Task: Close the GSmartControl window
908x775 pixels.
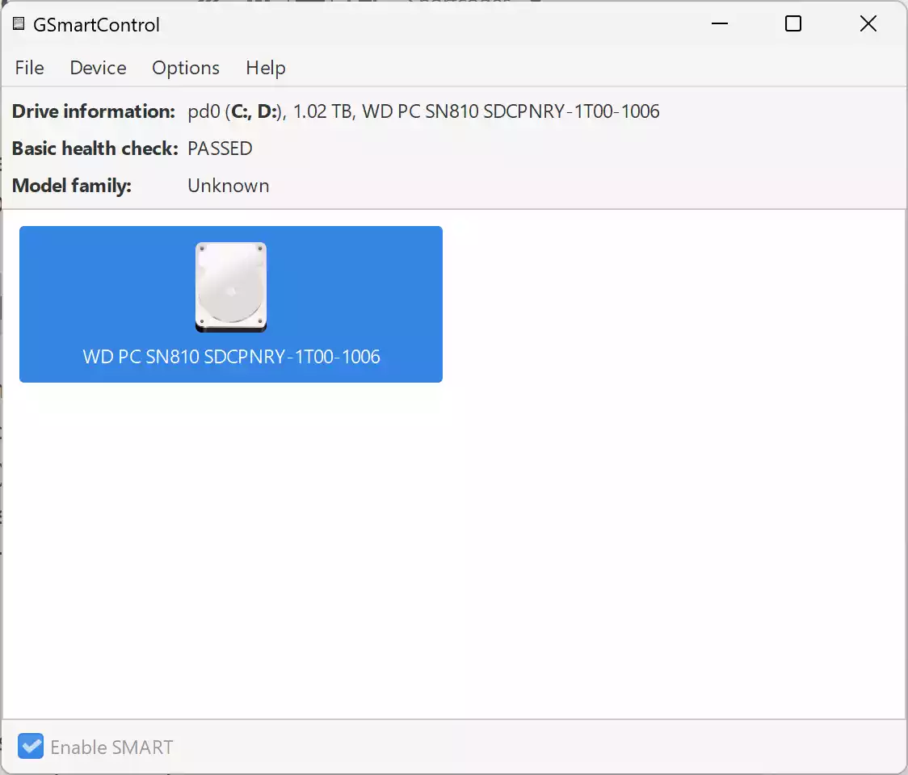Action: pos(868,24)
